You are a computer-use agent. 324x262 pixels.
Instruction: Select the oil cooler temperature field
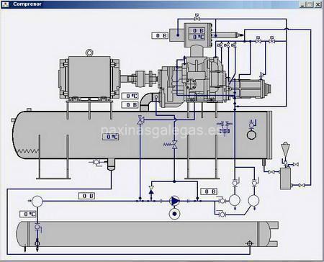point(28,214)
